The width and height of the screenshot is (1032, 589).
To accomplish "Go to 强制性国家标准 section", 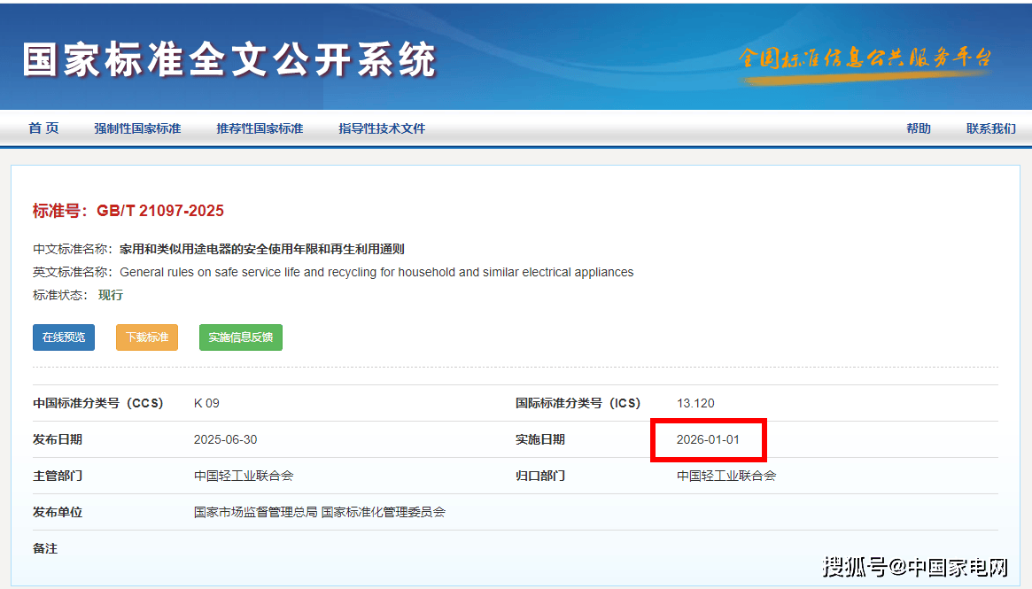I will click(x=137, y=128).
